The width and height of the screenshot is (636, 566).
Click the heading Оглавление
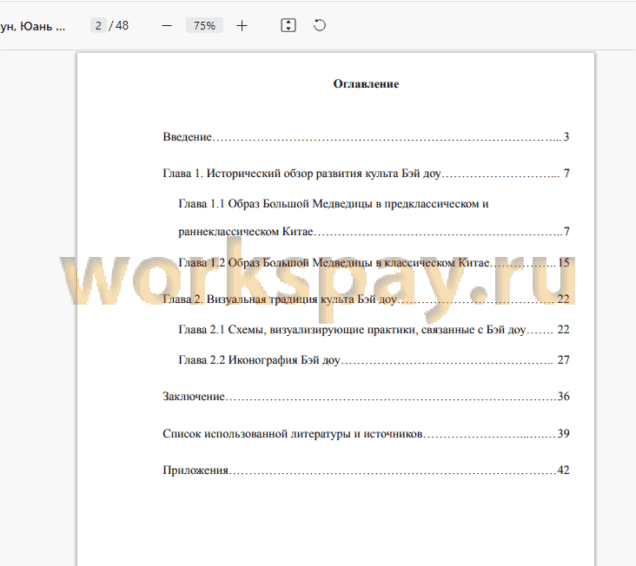(366, 84)
